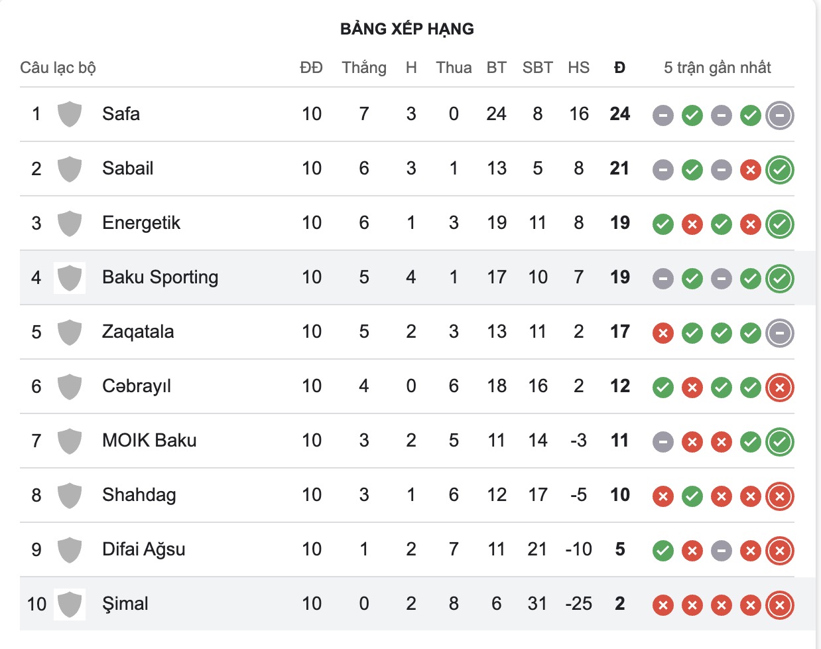The image size is (821, 649).
Task: Click the 5 trận gần nhất header
Action: [x=718, y=68]
